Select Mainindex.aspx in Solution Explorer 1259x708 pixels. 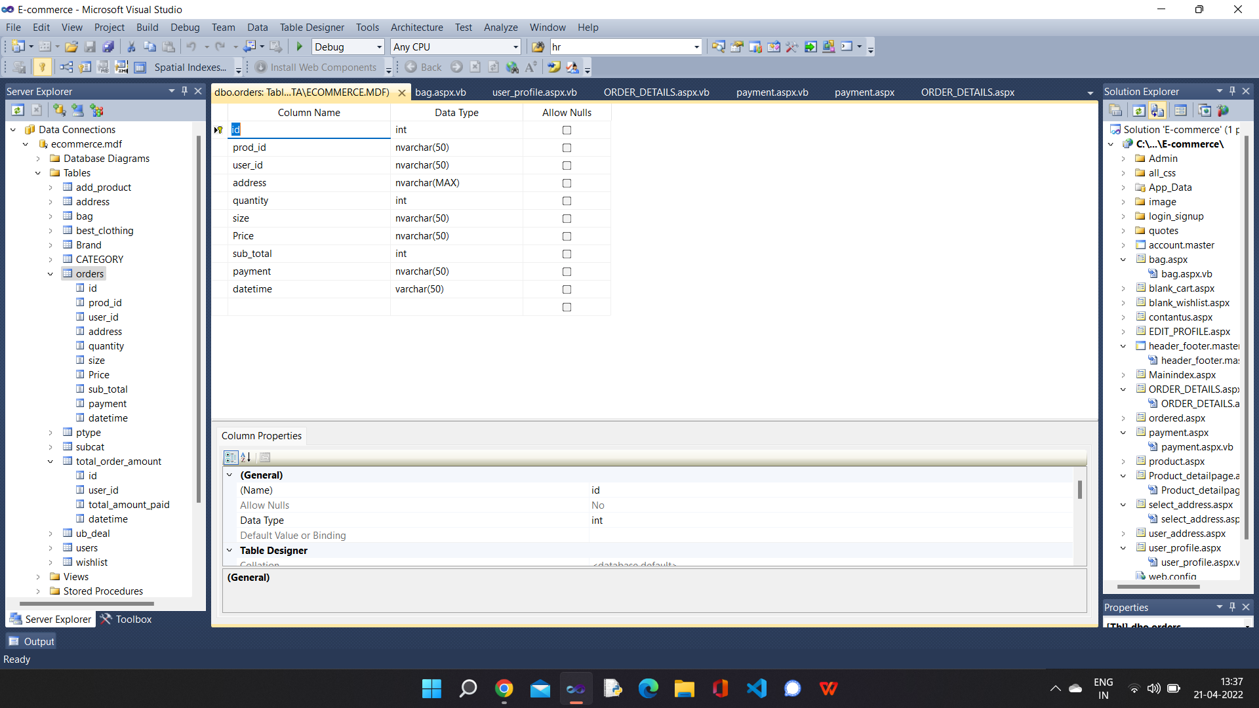(x=1182, y=375)
